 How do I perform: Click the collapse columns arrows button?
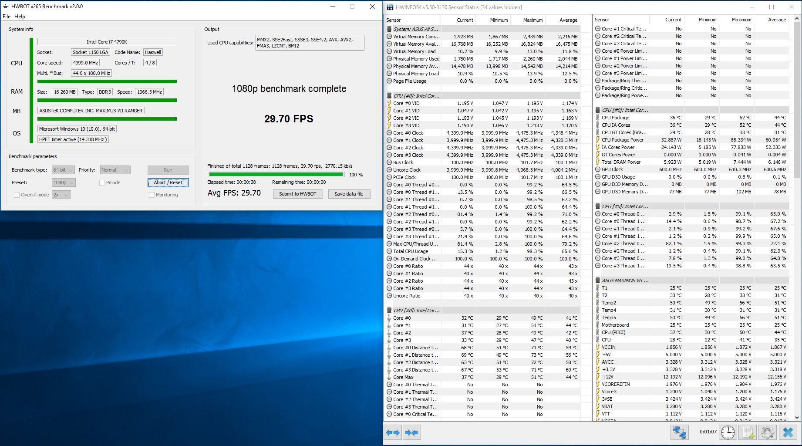(411, 432)
